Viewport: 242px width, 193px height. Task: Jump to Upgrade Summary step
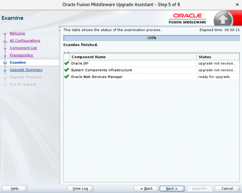pos(26,70)
